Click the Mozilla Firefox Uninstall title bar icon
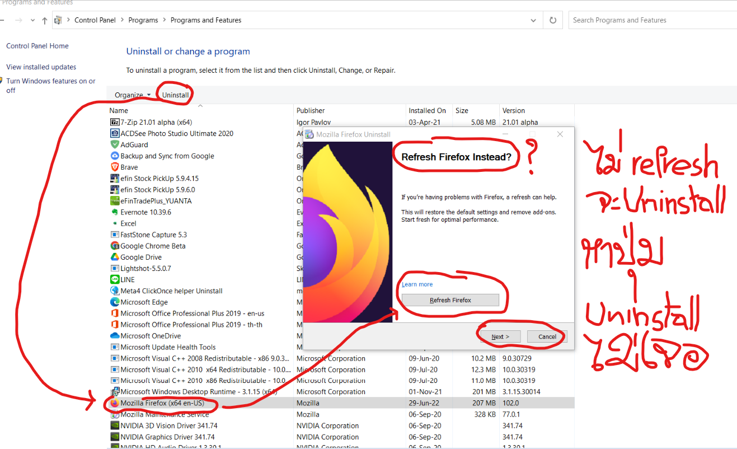 point(309,134)
